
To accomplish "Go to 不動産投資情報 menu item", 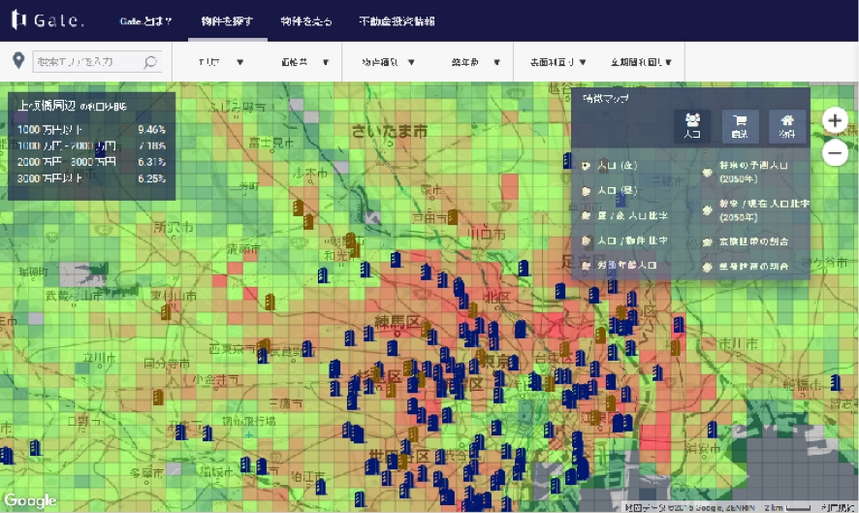I will tap(396, 20).
